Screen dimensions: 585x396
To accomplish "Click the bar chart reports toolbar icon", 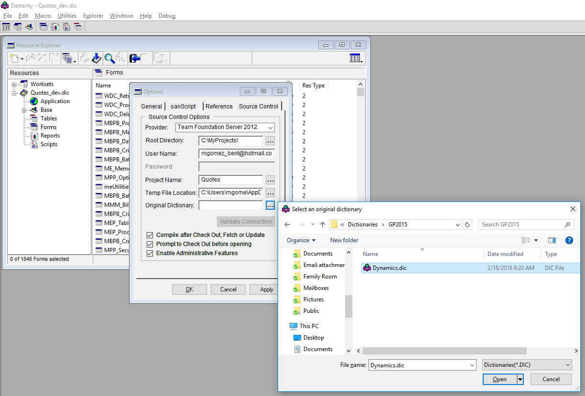I will pos(29,27).
